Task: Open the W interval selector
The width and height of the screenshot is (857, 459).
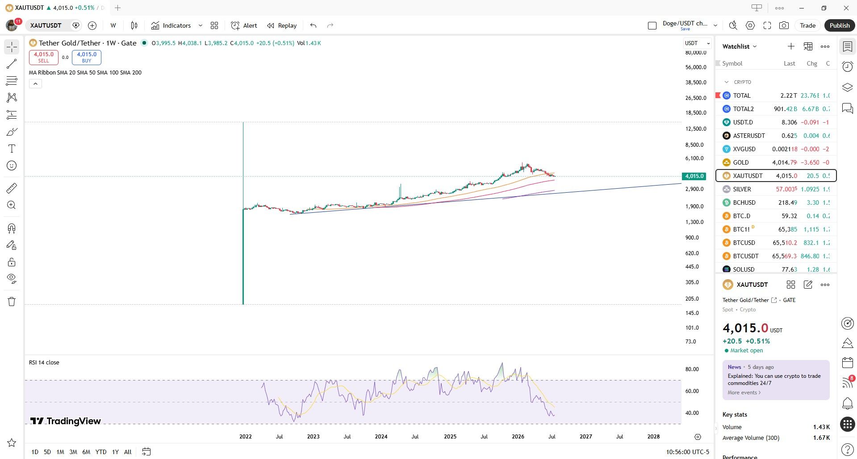Action: pyautogui.click(x=113, y=25)
